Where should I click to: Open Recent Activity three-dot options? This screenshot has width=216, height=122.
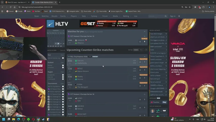(166, 30)
